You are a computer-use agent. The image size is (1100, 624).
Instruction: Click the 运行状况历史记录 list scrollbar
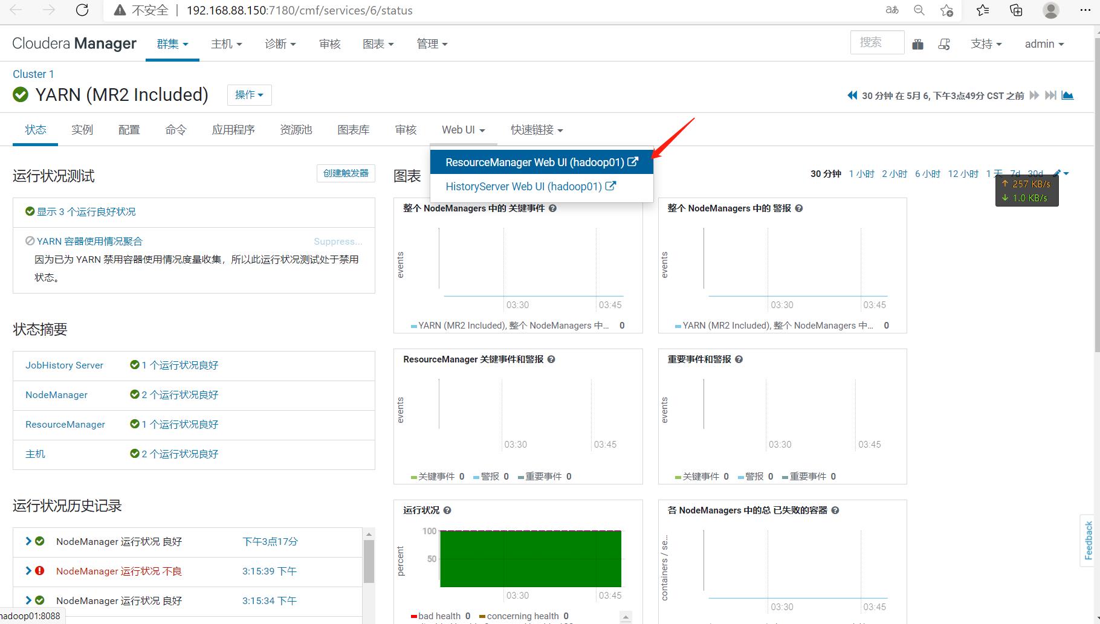coord(369,562)
